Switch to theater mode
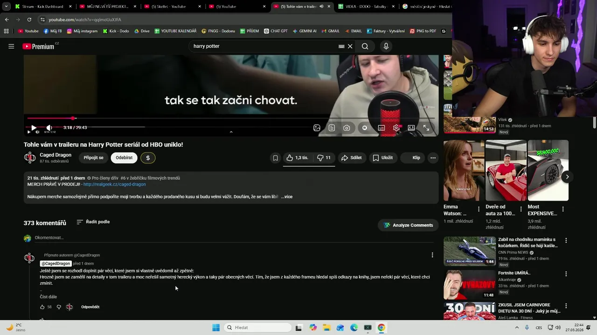Screen dimensions: 597x335 (x=411, y=127)
